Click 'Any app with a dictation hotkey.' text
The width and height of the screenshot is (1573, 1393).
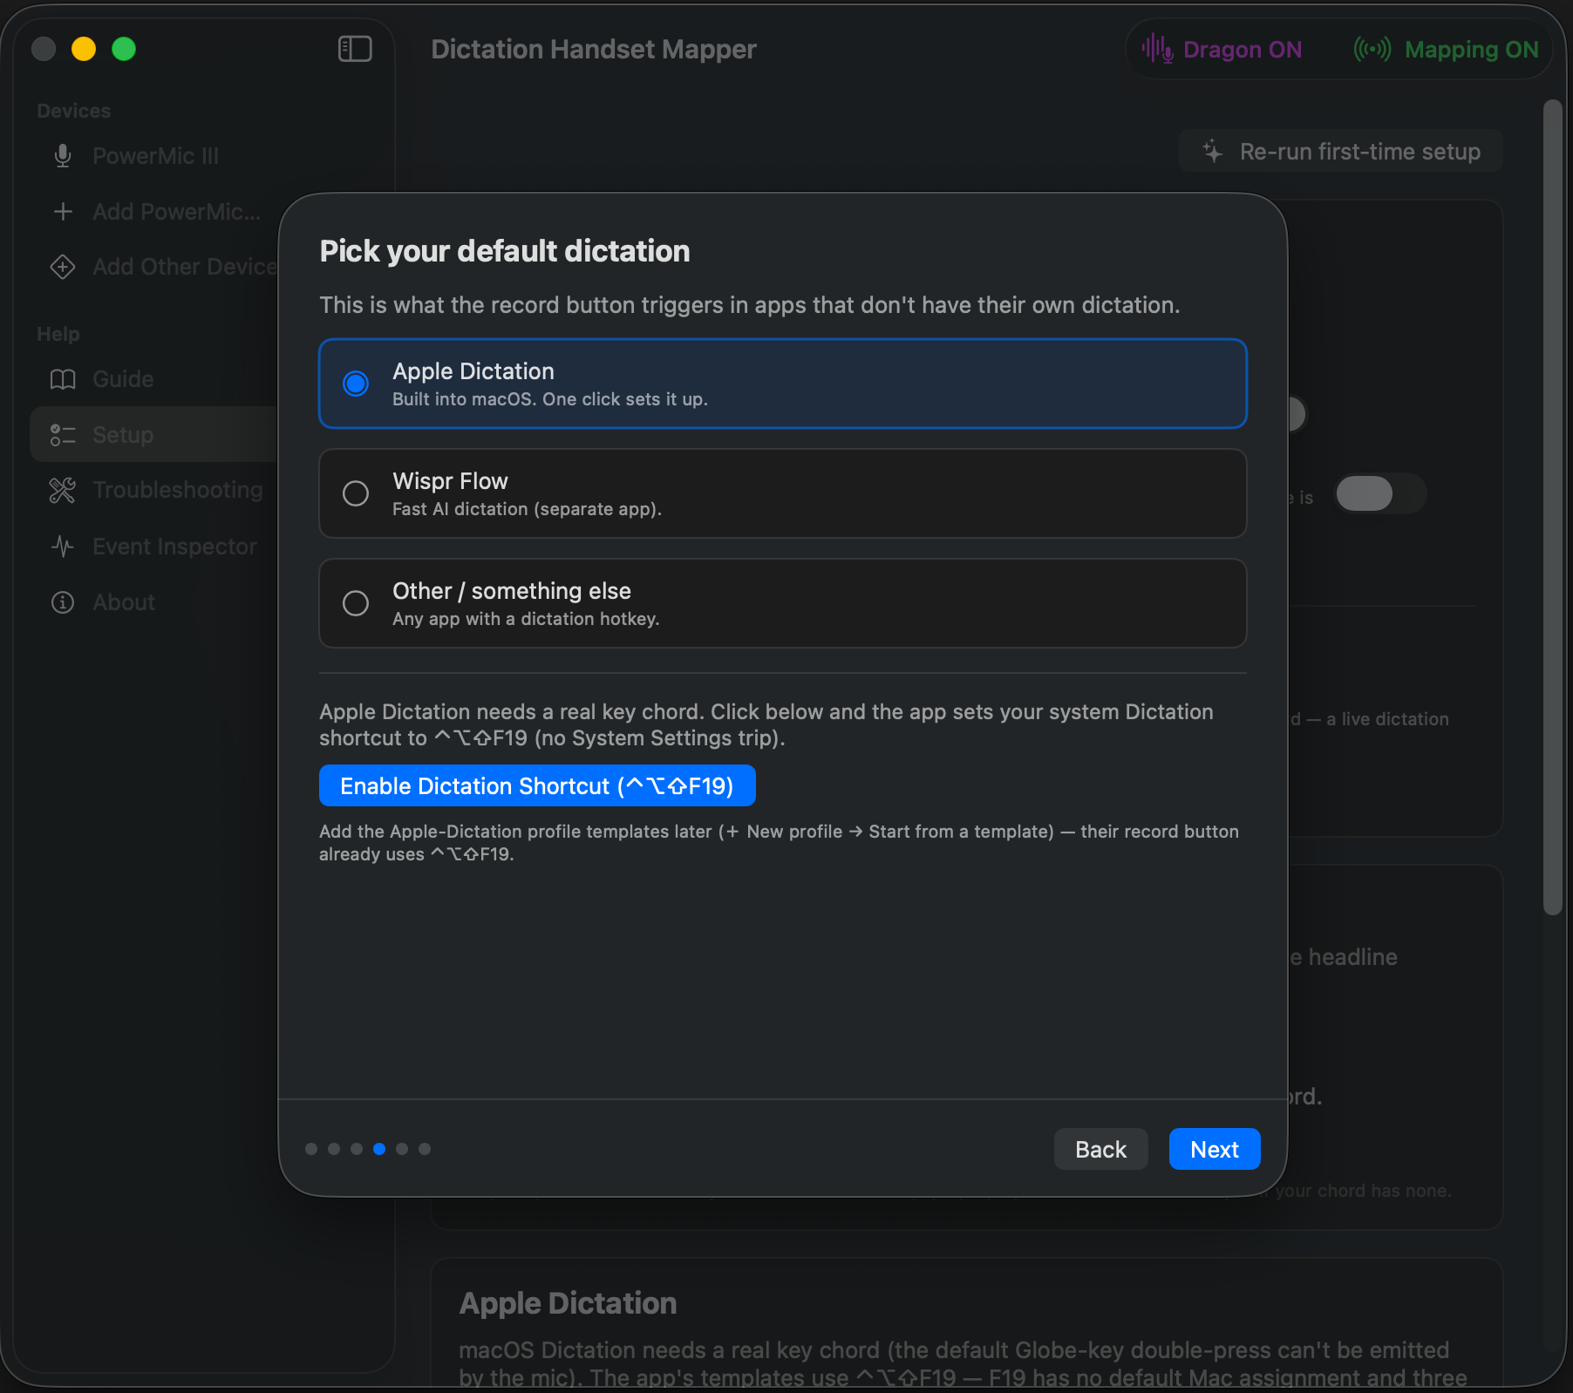526,619
